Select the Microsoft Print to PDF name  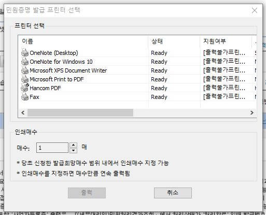57,79
